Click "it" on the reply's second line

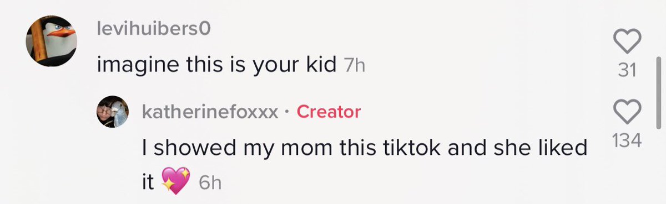point(148,182)
